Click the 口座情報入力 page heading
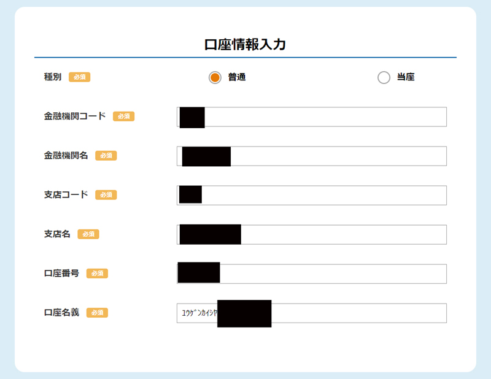 (x=245, y=44)
